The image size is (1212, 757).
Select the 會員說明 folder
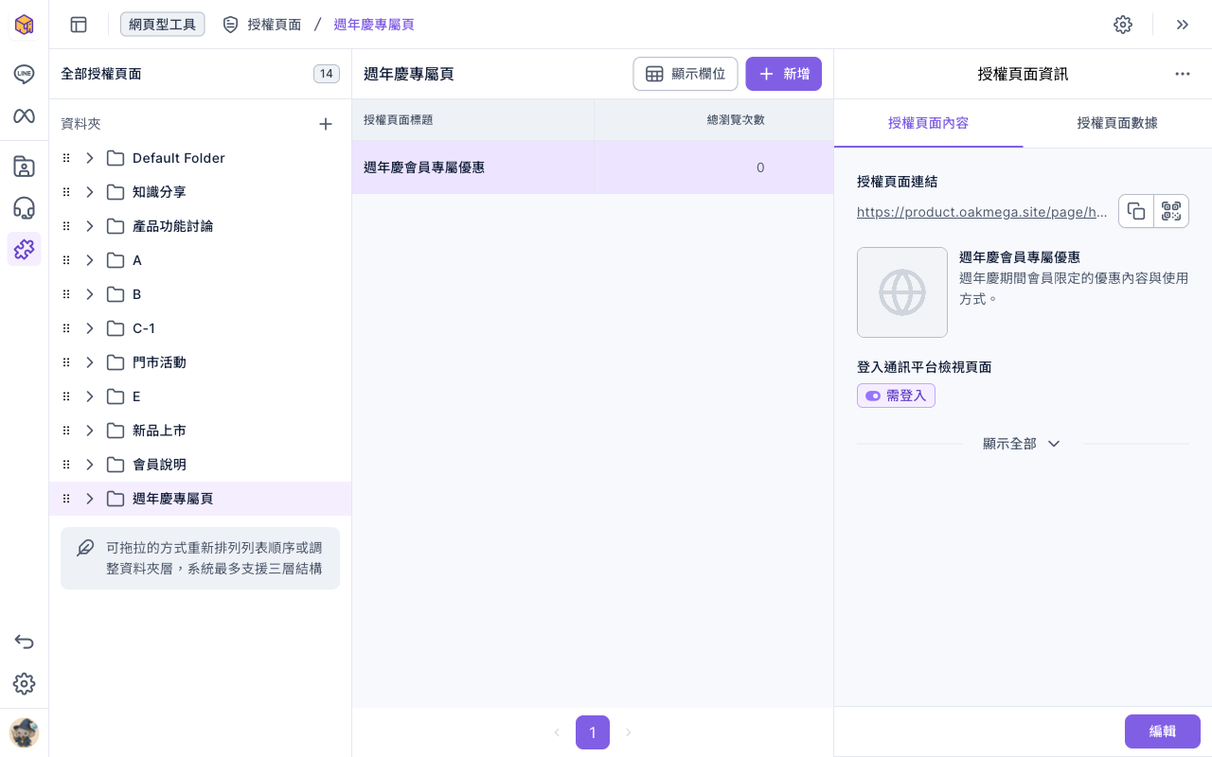pos(201,465)
